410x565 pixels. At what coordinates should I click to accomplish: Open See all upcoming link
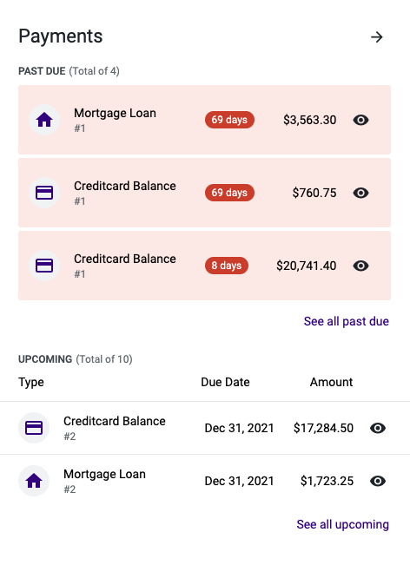[x=342, y=524]
